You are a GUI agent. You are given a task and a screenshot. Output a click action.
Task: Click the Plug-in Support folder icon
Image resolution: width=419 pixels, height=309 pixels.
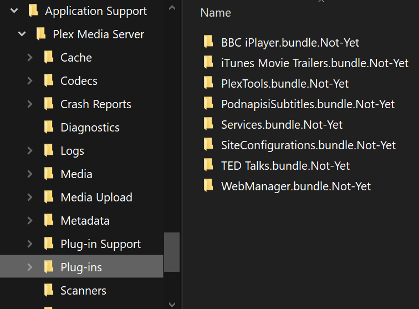tap(49, 244)
